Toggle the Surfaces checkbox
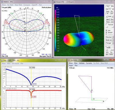 (107, 34)
